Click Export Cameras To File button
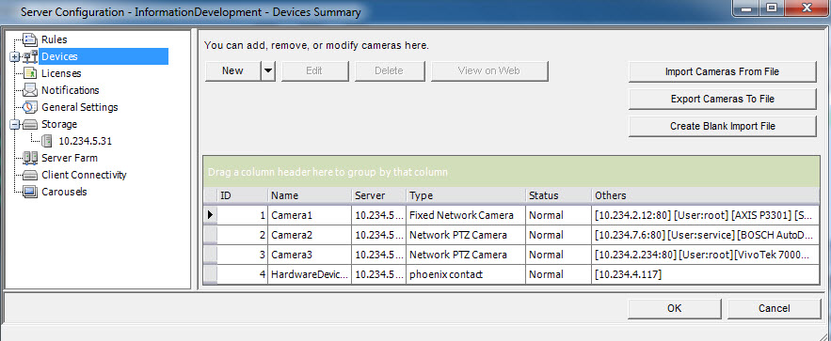The width and height of the screenshot is (831, 341). [722, 99]
